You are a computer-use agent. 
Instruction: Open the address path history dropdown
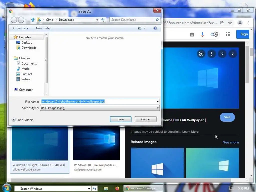click(x=97, y=20)
